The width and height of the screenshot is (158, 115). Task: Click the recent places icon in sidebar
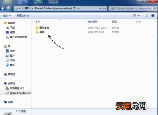point(7,37)
